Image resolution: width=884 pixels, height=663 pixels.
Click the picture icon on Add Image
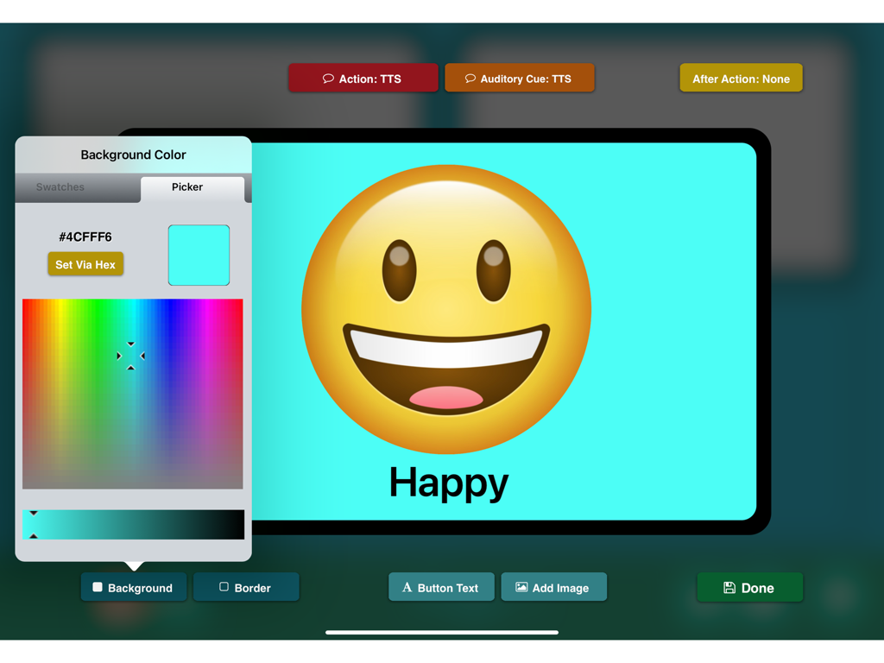click(522, 587)
